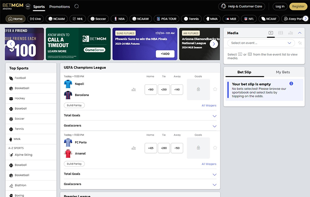Select FC Porto home odds +425
The height and width of the screenshot is (197, 310).
151,148
